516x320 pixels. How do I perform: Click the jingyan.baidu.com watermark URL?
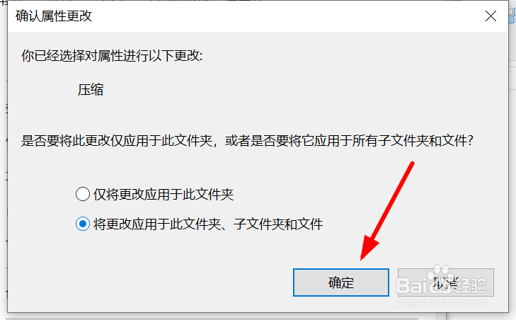[x=442, y=301]
